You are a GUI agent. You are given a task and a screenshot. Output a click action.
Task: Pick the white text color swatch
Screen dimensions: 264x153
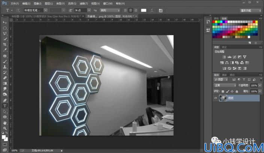143,10
